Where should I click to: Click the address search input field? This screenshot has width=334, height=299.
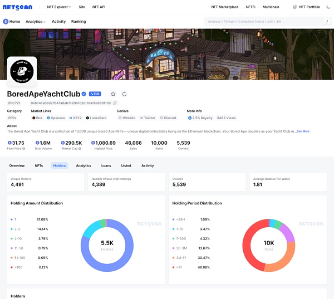pos(262,22)
